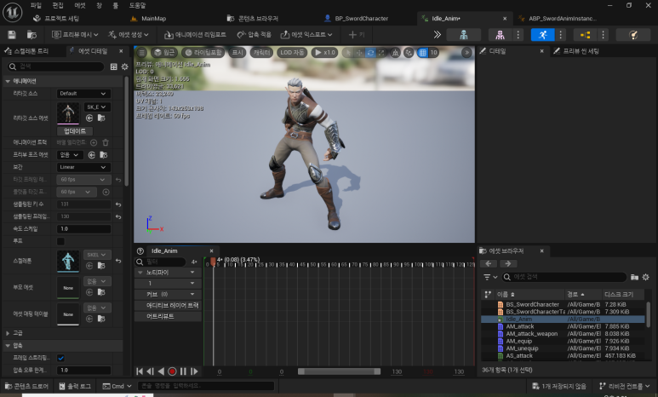The width and height of the screenshot is (658, 397).
Task: Switch to Animation editor mode icon
Action: pos(542,34)
